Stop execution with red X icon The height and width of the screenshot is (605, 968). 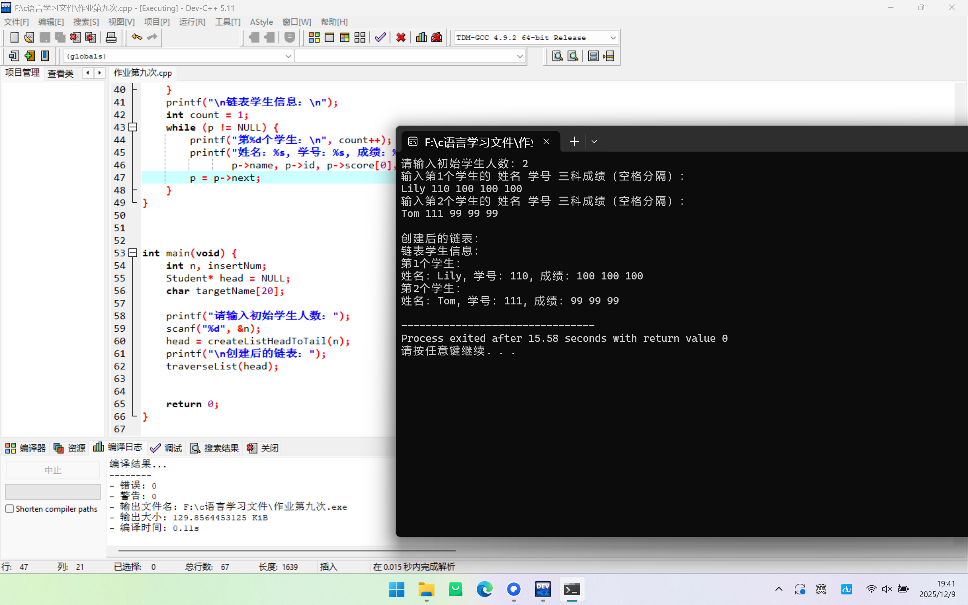point(400,37)
